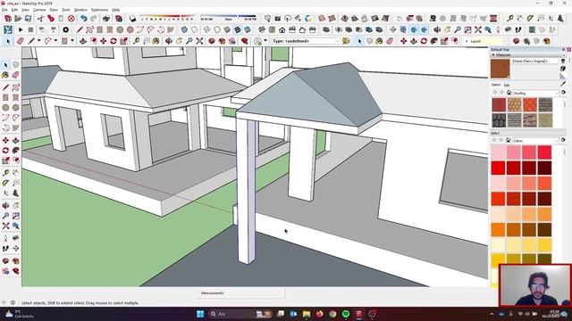The image size is (572, 321).
Task: Select the Rectangle tool in the left toolbar
Action: [x=5, y=97]
